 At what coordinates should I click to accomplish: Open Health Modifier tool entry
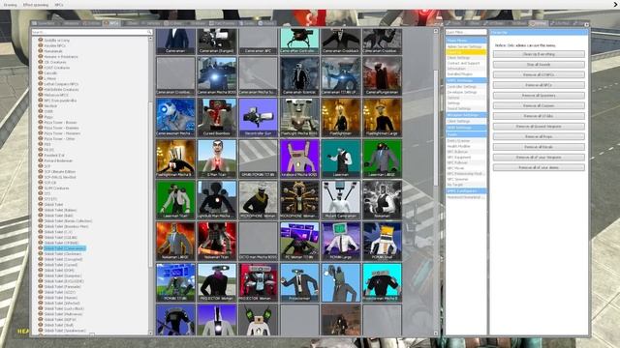[x=466, y=146]
